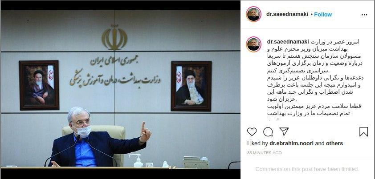The height and width of the screenshot is (179, 375).
Task: Follow dr.saeednamaki account
Action: click(323, 15)
